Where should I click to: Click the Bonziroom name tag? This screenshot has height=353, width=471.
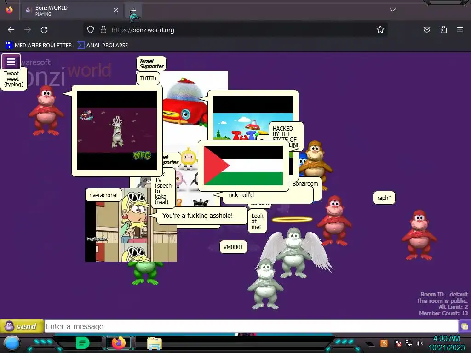coord(305,183)
